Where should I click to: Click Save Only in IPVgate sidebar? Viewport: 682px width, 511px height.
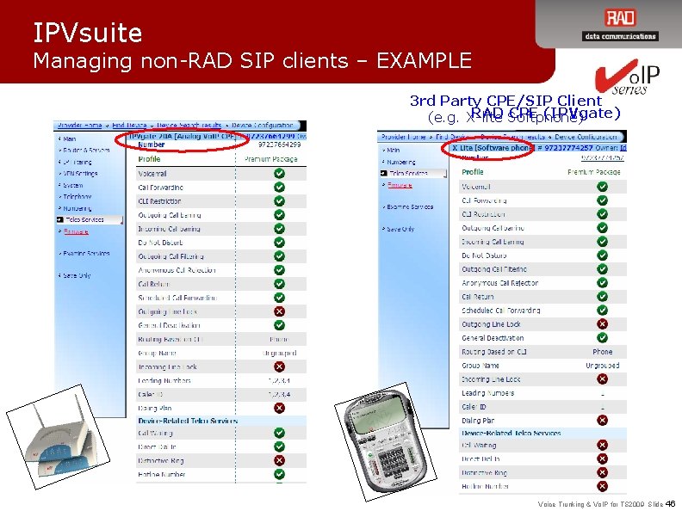(x=76, y=275)
